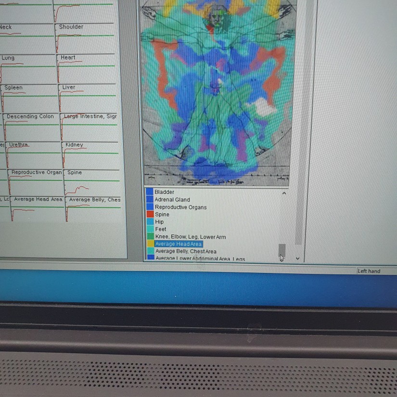Select Reproductive Organs list entry
Screen dimensions: 397x397
click(181, 207)
